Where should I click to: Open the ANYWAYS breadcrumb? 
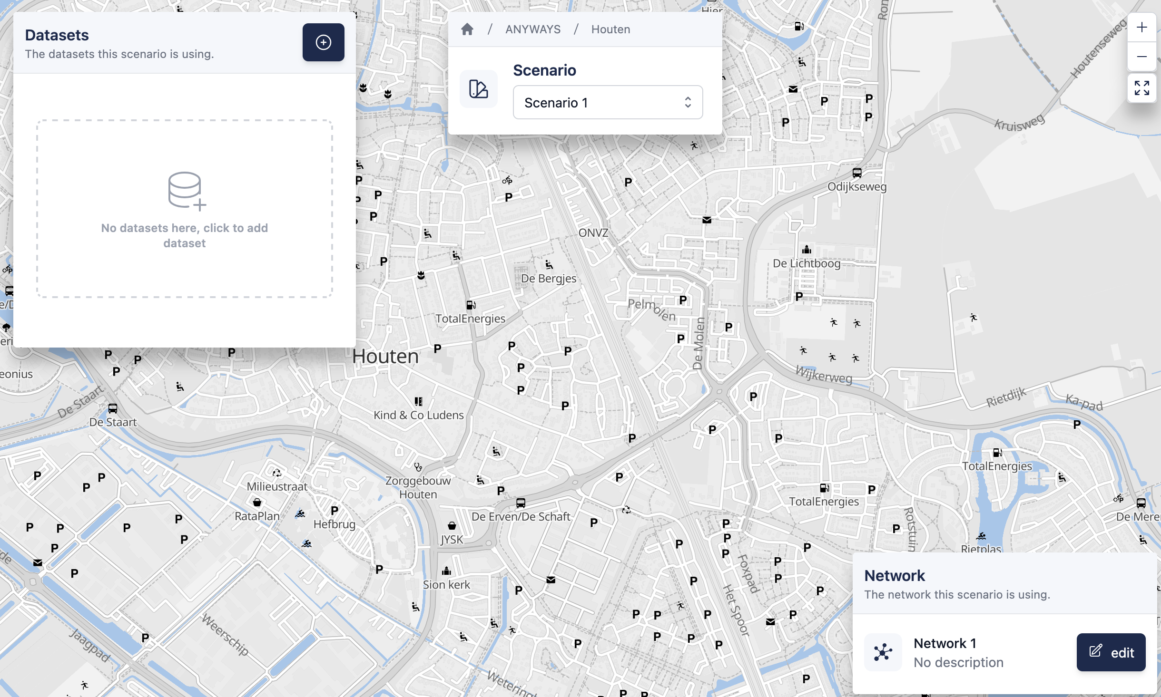point(532,29)
